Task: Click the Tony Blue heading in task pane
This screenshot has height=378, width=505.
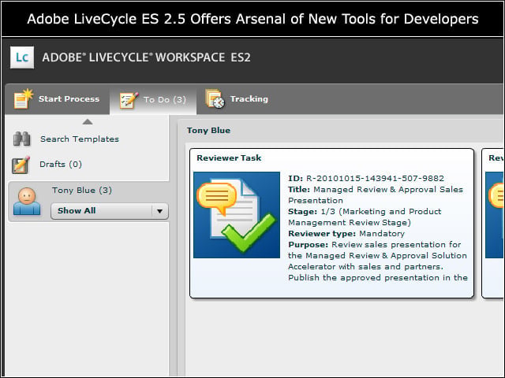Action: [208, 130]
